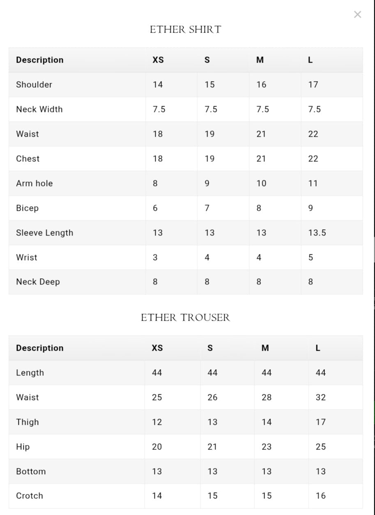The height and width of the screenshot is (515, 375).
Task: Select the Hip row label
Action: click(23, 447)
